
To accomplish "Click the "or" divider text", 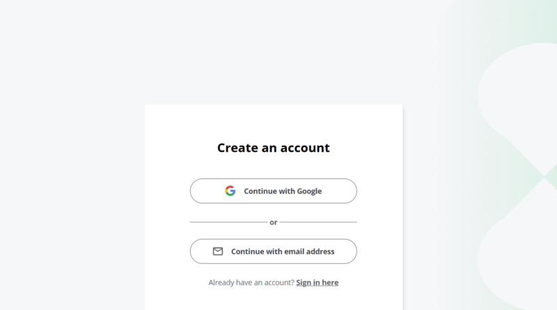I will click(273, 222).
